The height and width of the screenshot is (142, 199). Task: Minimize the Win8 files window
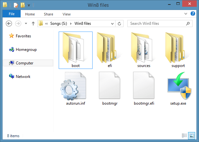click(x=169, y=4)
